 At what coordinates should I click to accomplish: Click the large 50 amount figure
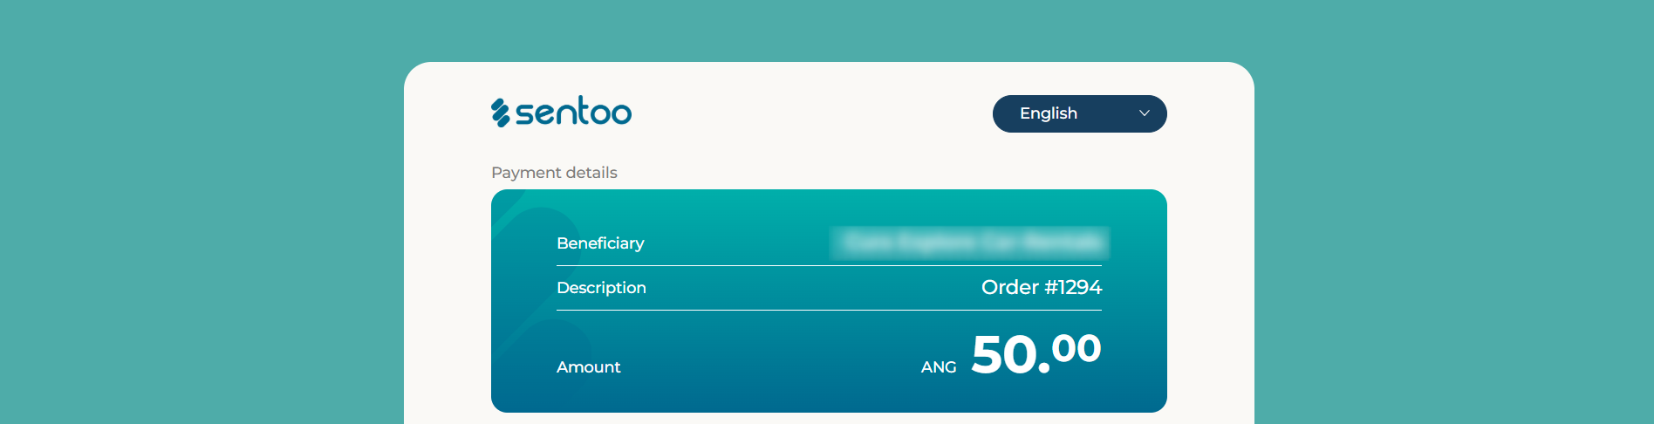tap(1004, 355)
